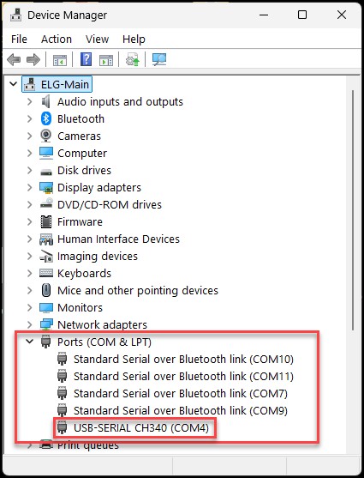Screen dimensions: 364x478
Task: Select the Cameras webcam icon
Action: (x=45, y=136)
